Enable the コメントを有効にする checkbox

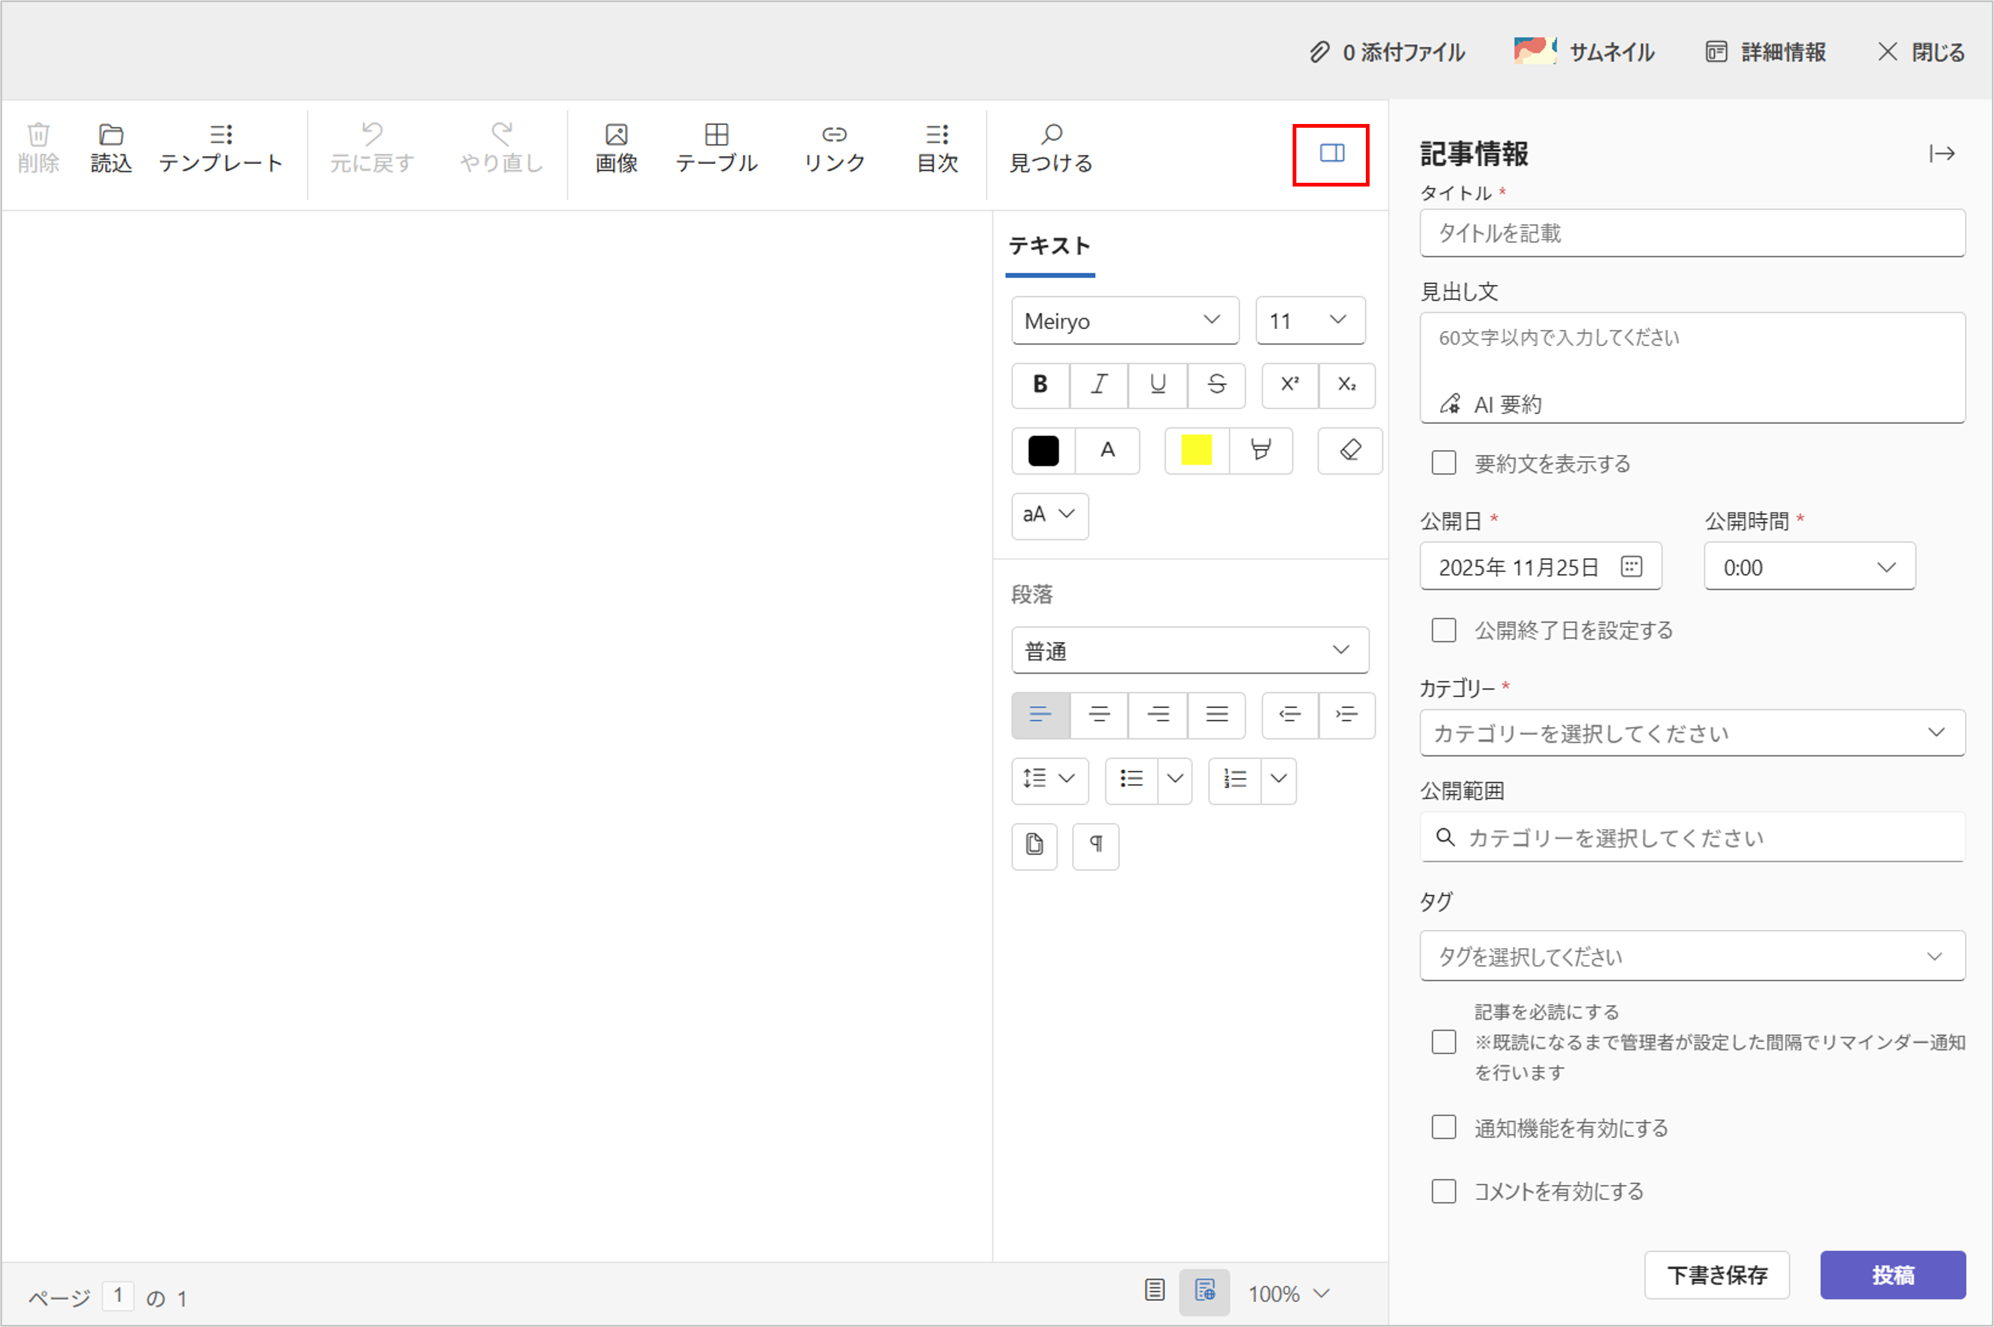[x=1444, y=1191]
